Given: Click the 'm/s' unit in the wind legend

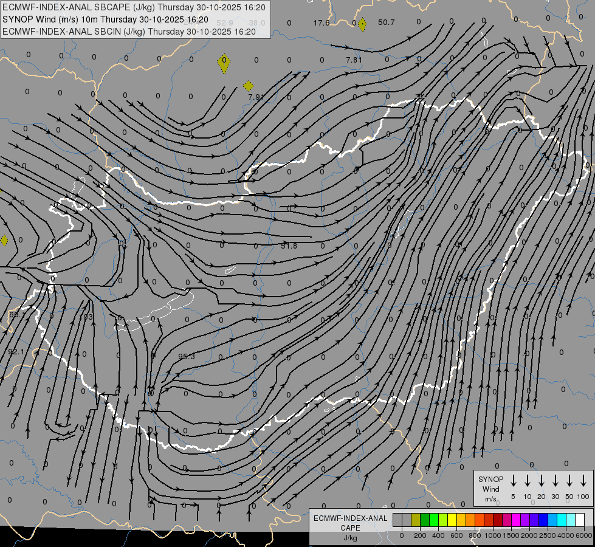Looking at the screenshot, I should click(x=490, y=499).
